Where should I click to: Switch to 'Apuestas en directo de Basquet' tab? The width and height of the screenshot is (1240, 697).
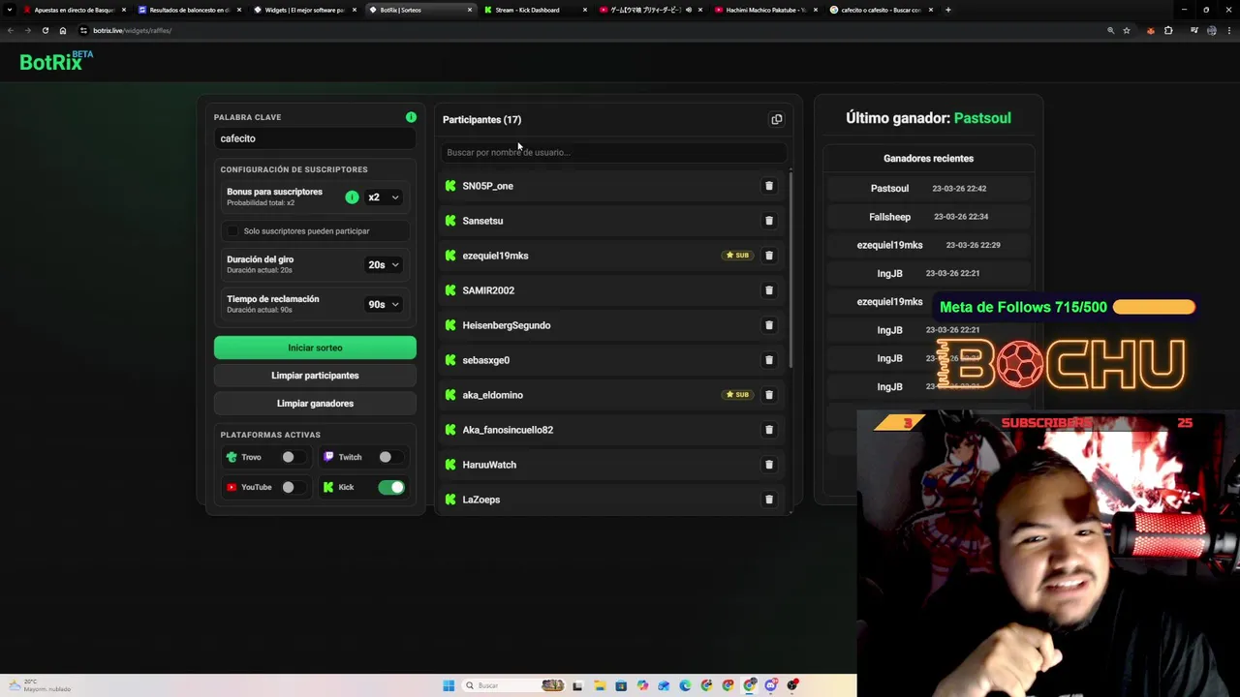[x=73, y=10]
